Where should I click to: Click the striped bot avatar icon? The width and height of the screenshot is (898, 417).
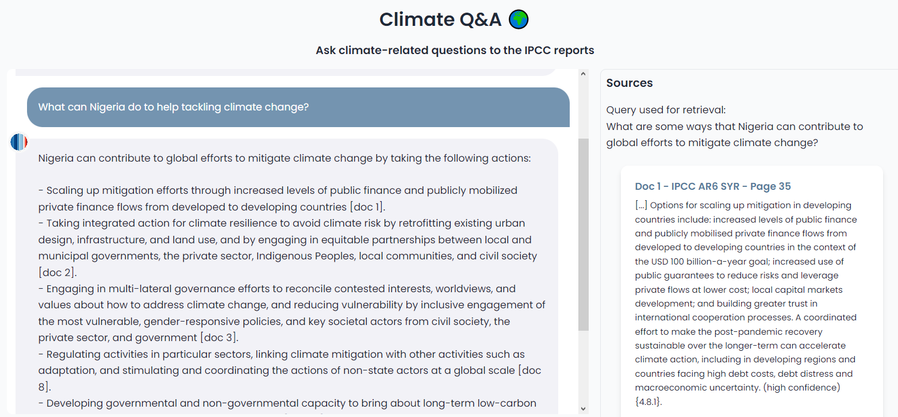pyautogui.click(x=19, y=142)
